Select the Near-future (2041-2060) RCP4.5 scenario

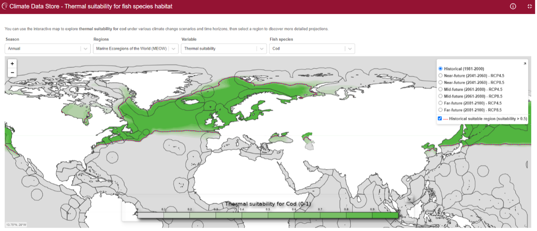pyautogui.click(x=440, y=75)
